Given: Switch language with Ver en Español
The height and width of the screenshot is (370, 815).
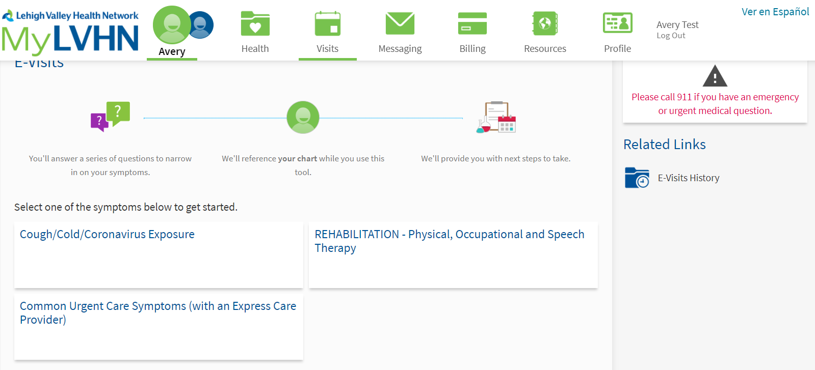Looking at the screenshot, I should coord(775,12).
